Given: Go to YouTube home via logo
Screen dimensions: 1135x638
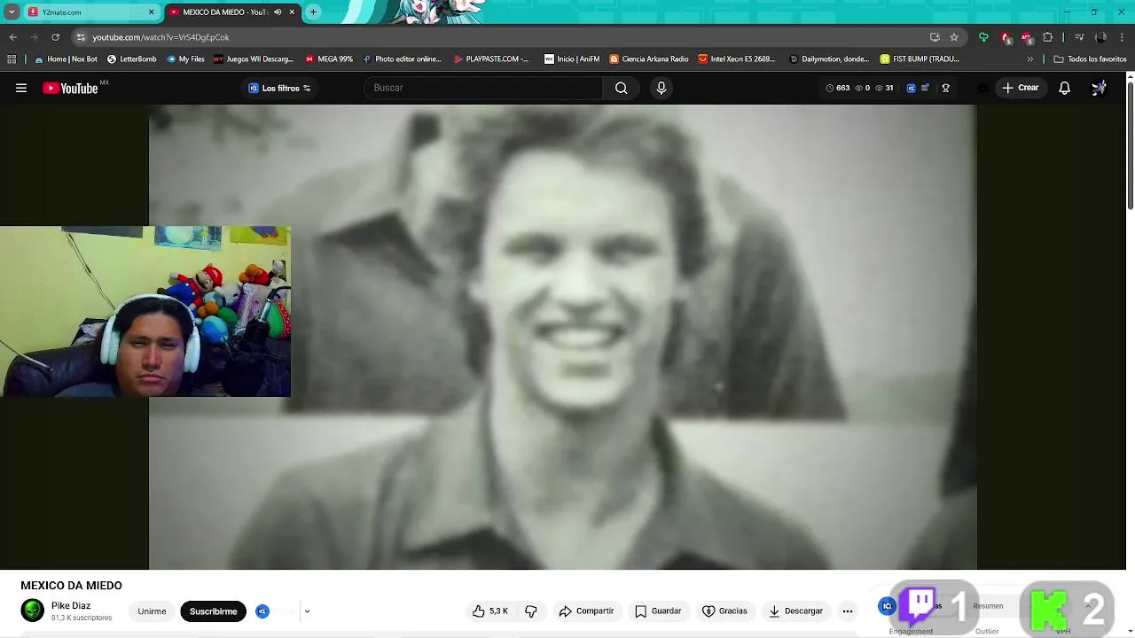Looking at the screenshot, I should tap(70, 88).
